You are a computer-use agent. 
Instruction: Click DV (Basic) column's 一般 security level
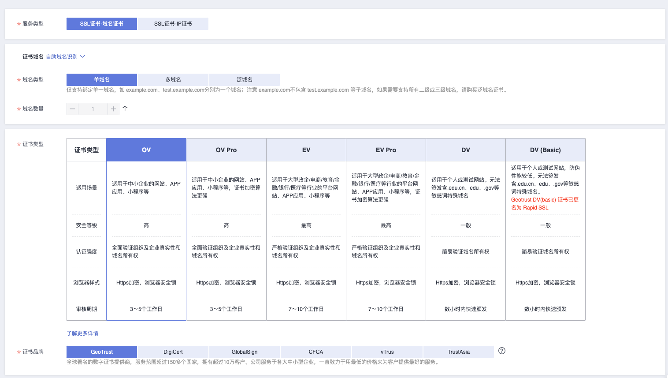(x=546, y=225)
